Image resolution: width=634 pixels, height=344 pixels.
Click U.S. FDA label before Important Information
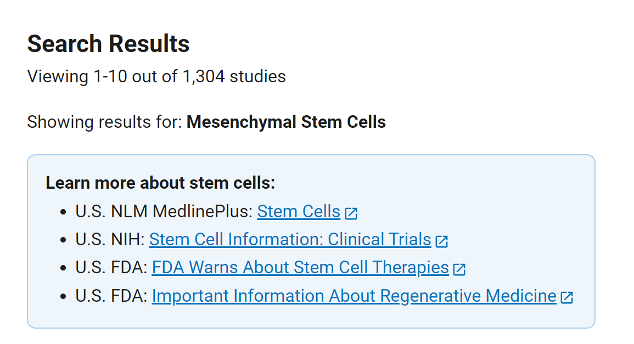[x=111, y=296]
